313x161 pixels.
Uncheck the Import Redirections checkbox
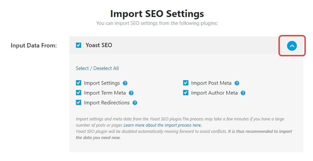pyautogui.click(x=79, y=102)
